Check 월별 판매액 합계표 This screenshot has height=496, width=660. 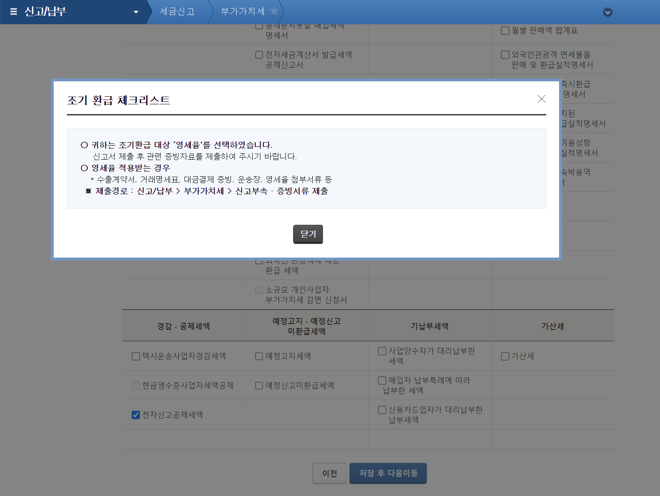click(x=505, y=31)
